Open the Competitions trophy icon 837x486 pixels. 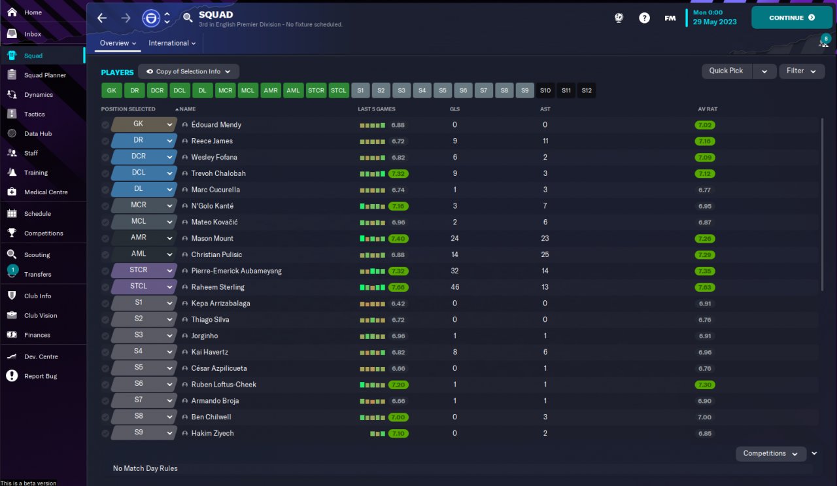(12, 234)
